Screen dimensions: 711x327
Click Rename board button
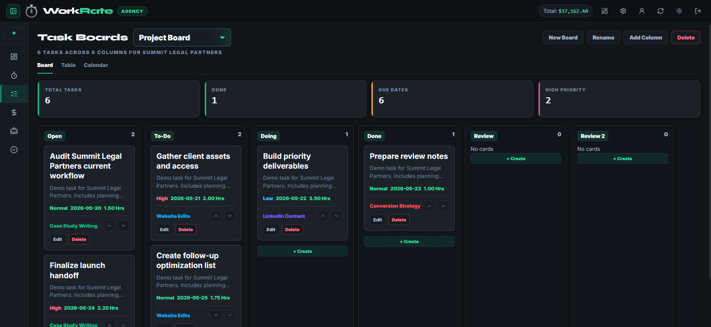point(603,38)
